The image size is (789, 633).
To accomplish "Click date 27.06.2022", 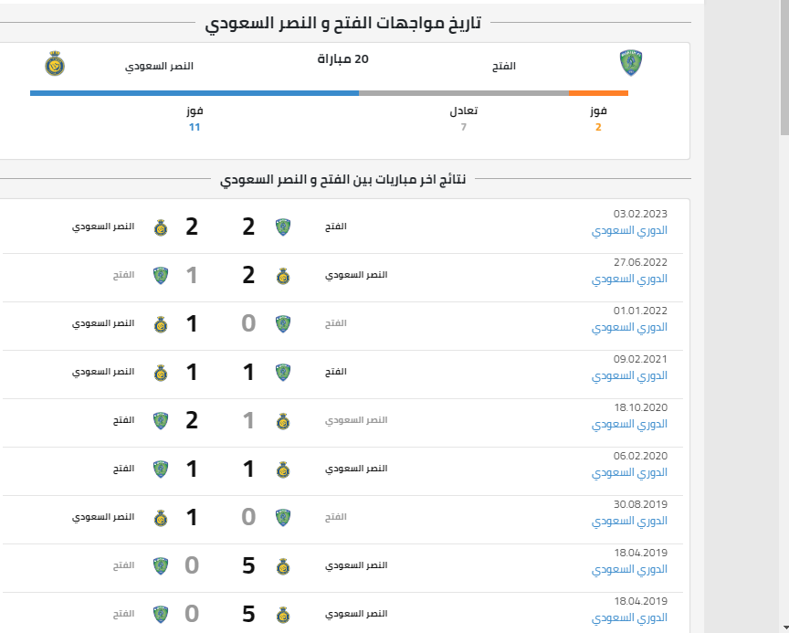I will point(640,262).
